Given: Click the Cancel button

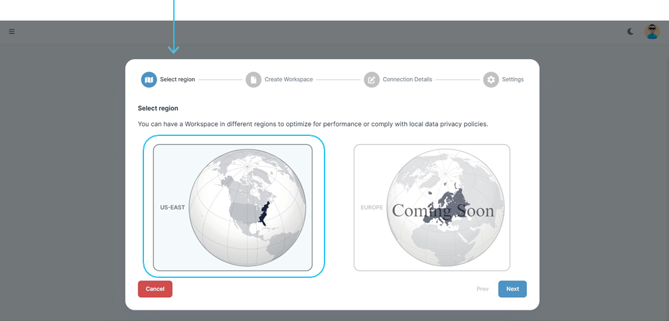Looking at the screenshot, I should tap(155, 289).
